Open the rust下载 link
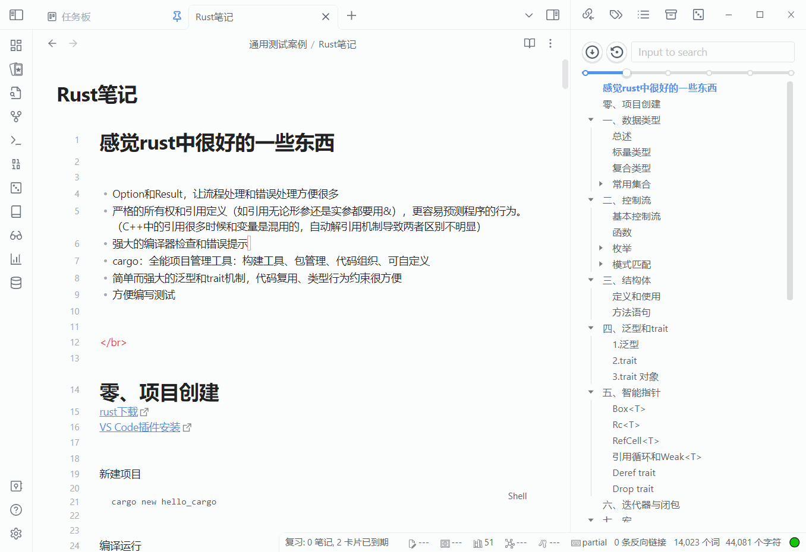Viewport: 806px width, 552px height. click(x=118, y=411)
